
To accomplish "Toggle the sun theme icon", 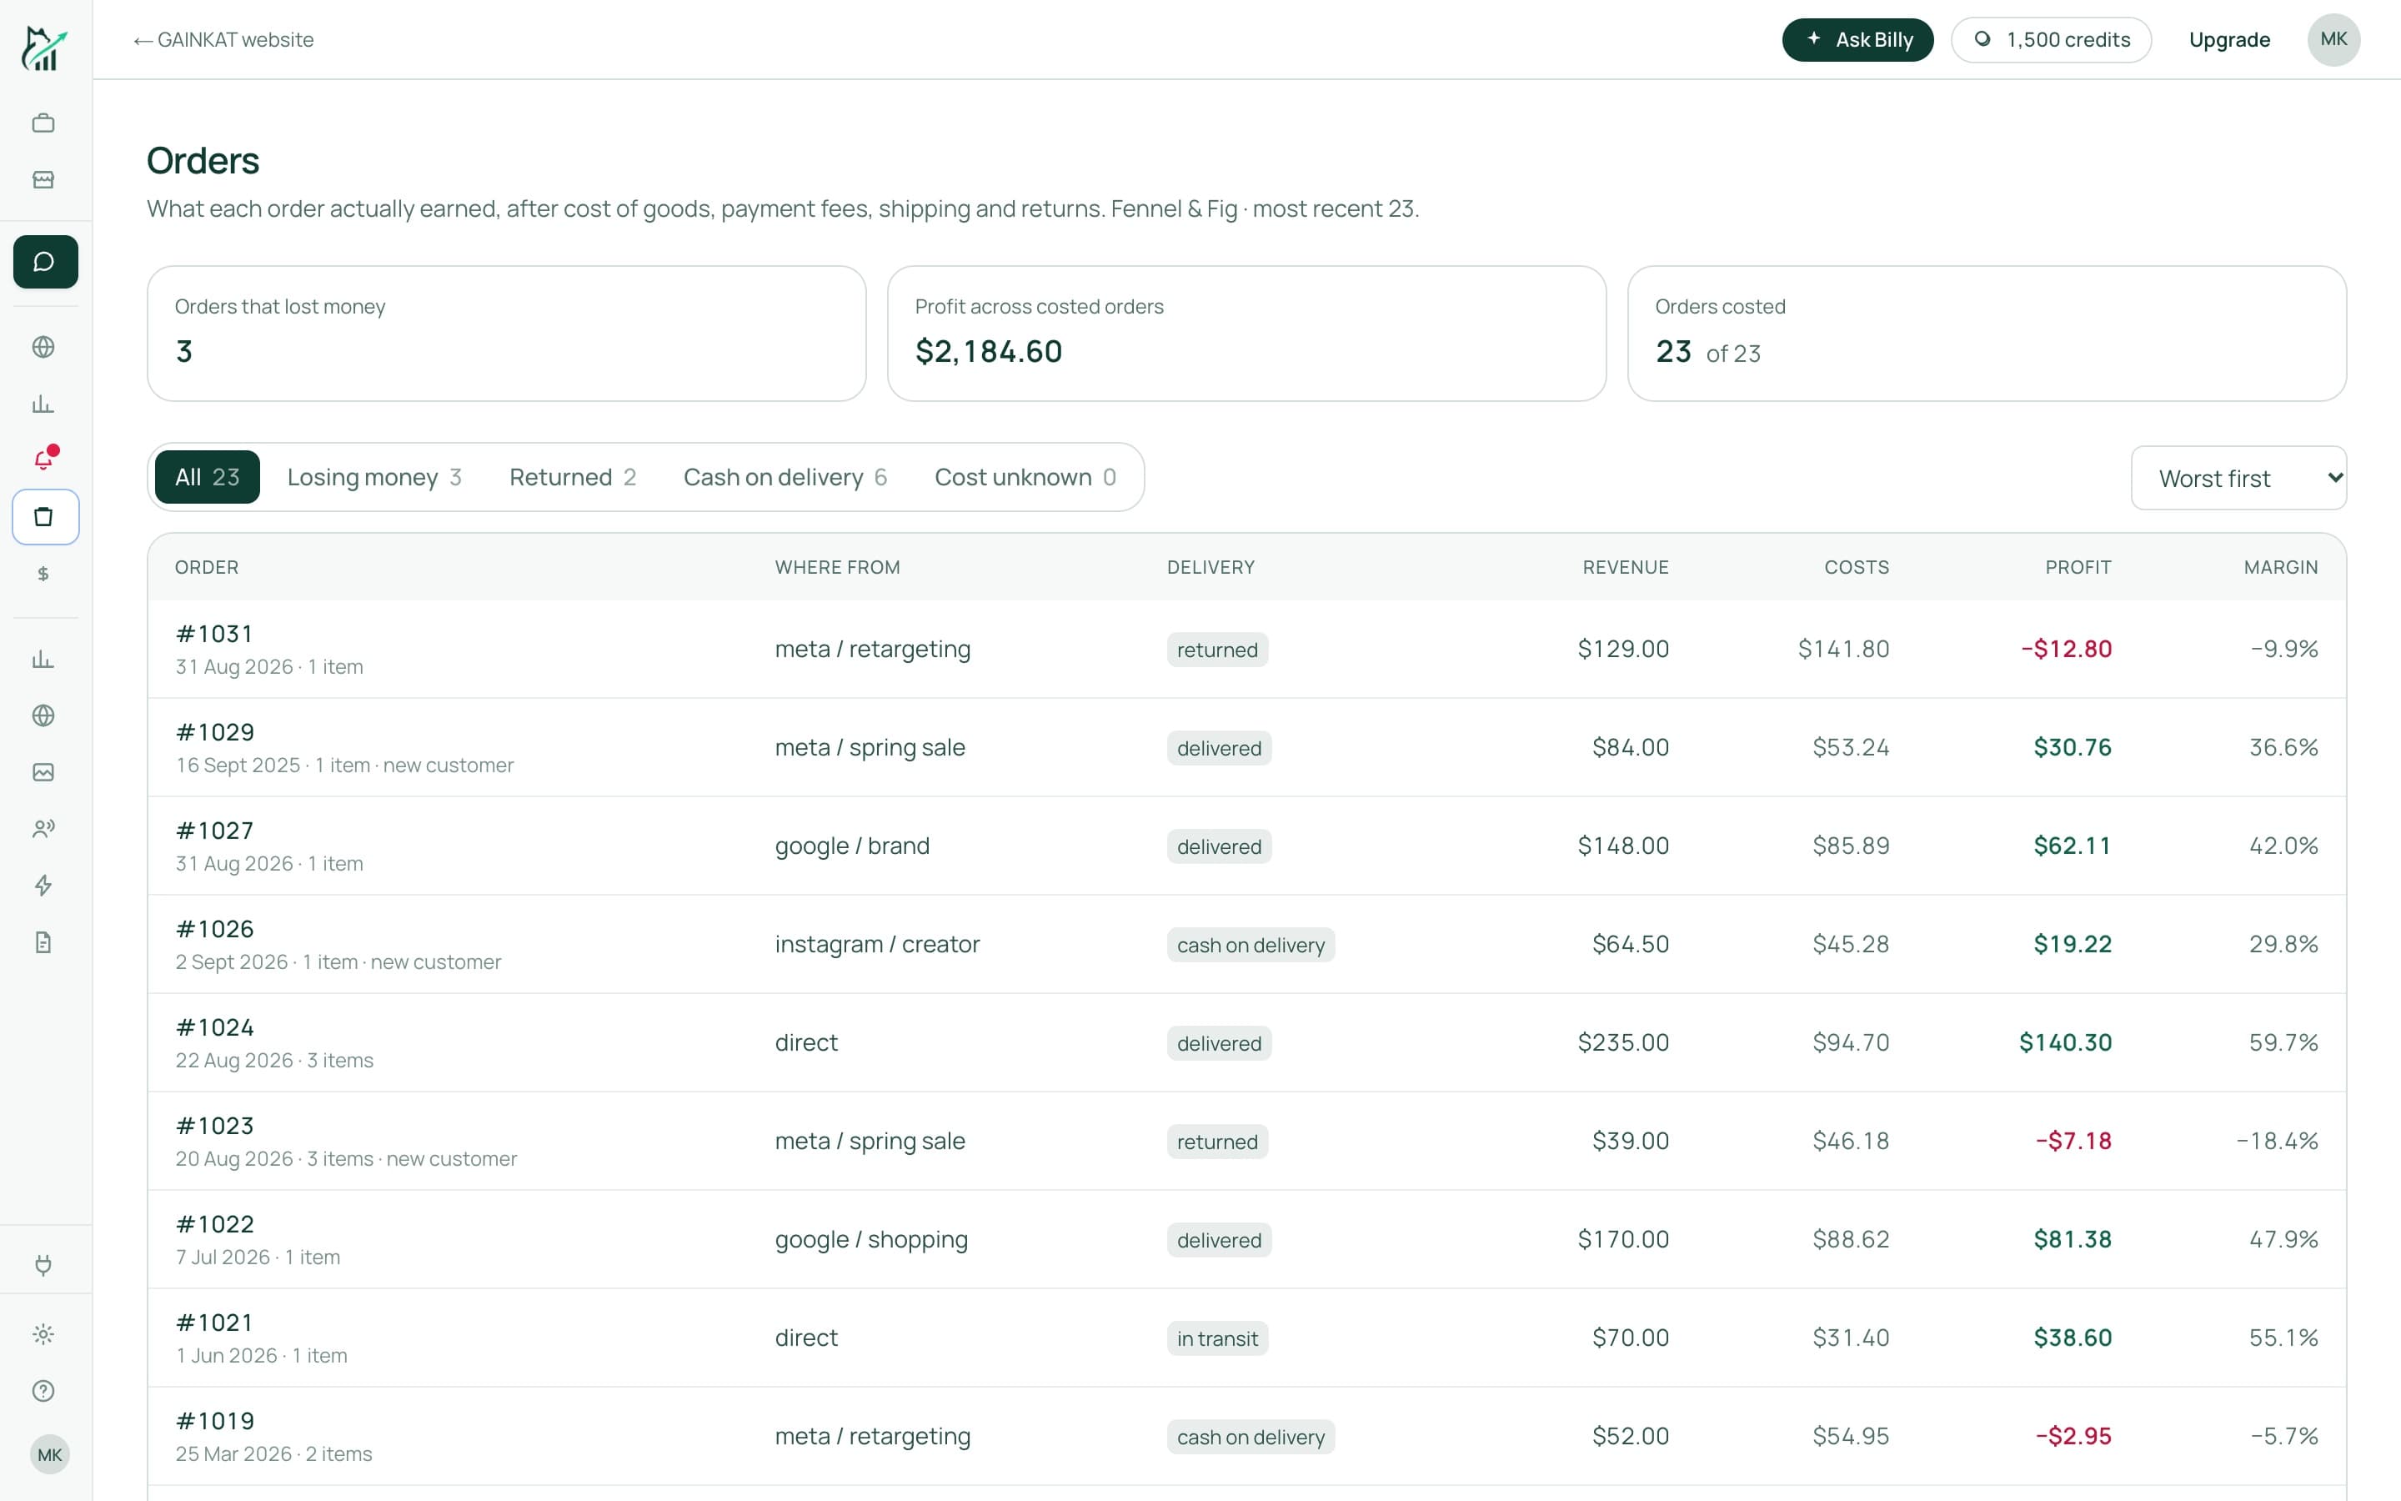I will (43, 1334).
